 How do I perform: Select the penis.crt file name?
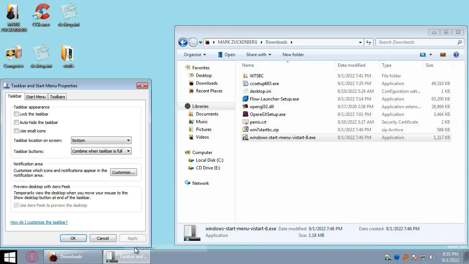tap(258, 122)
